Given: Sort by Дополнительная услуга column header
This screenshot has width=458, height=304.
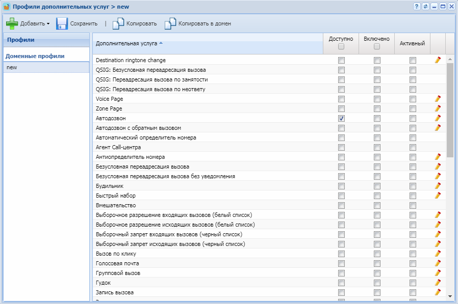Looking at the screenshot, I should pos(126,43).
